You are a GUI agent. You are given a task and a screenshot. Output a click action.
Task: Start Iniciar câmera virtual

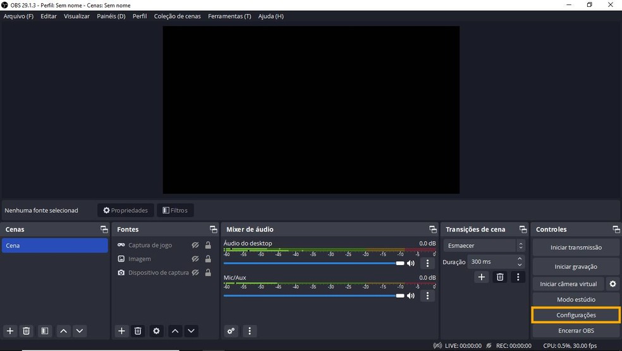[568, 283]
